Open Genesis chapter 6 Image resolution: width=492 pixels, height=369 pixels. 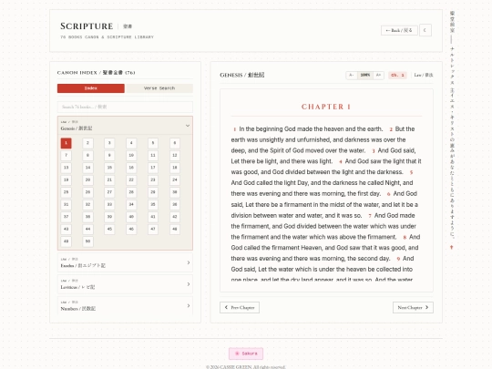tap(175, 143)
